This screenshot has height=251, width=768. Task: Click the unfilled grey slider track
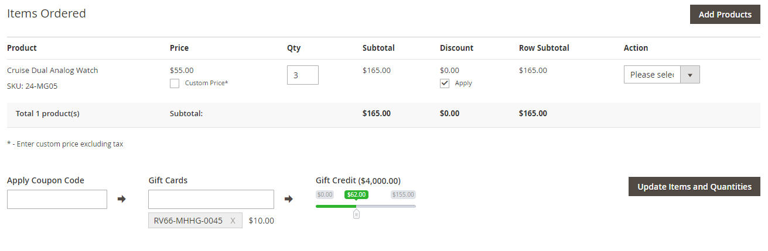tap(387, 206)
